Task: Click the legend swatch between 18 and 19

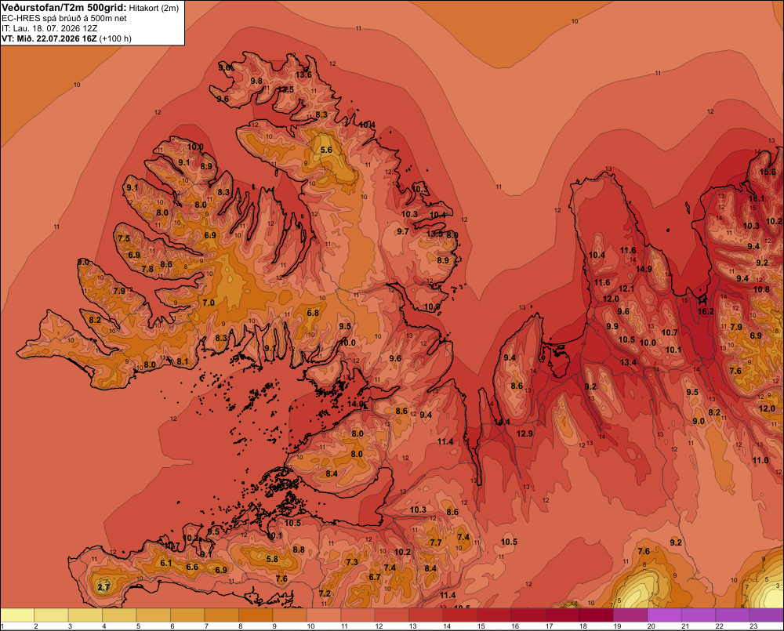Action: 596,615
